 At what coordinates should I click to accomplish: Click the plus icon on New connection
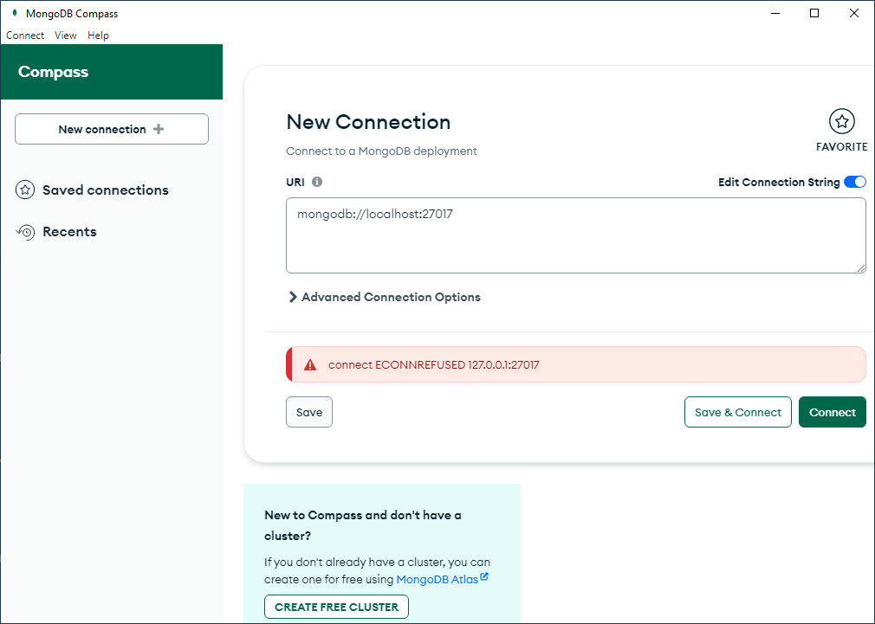click(x=158, y=129)
